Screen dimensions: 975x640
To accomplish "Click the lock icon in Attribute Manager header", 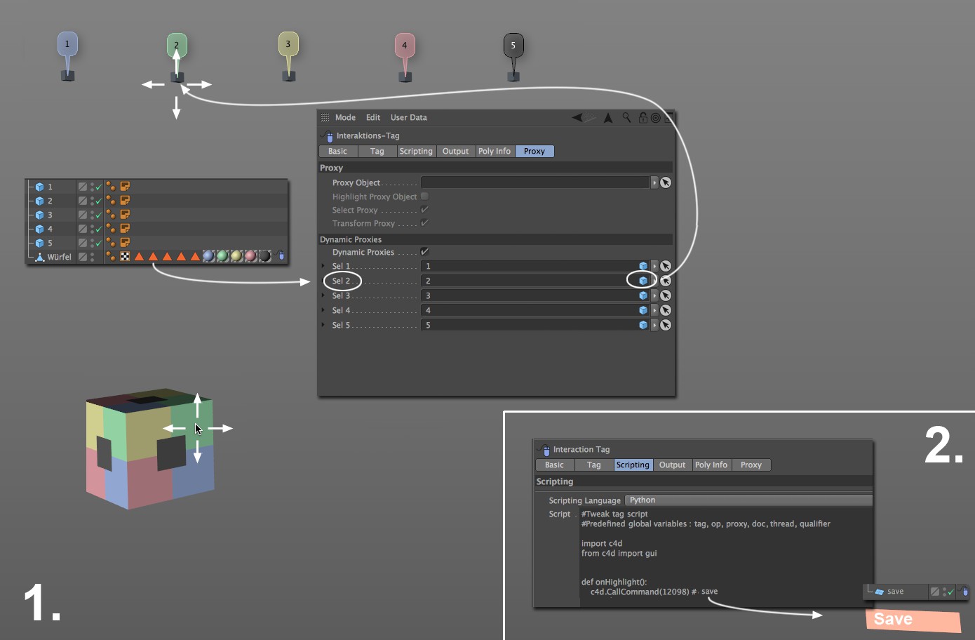I will coord(643,118).
